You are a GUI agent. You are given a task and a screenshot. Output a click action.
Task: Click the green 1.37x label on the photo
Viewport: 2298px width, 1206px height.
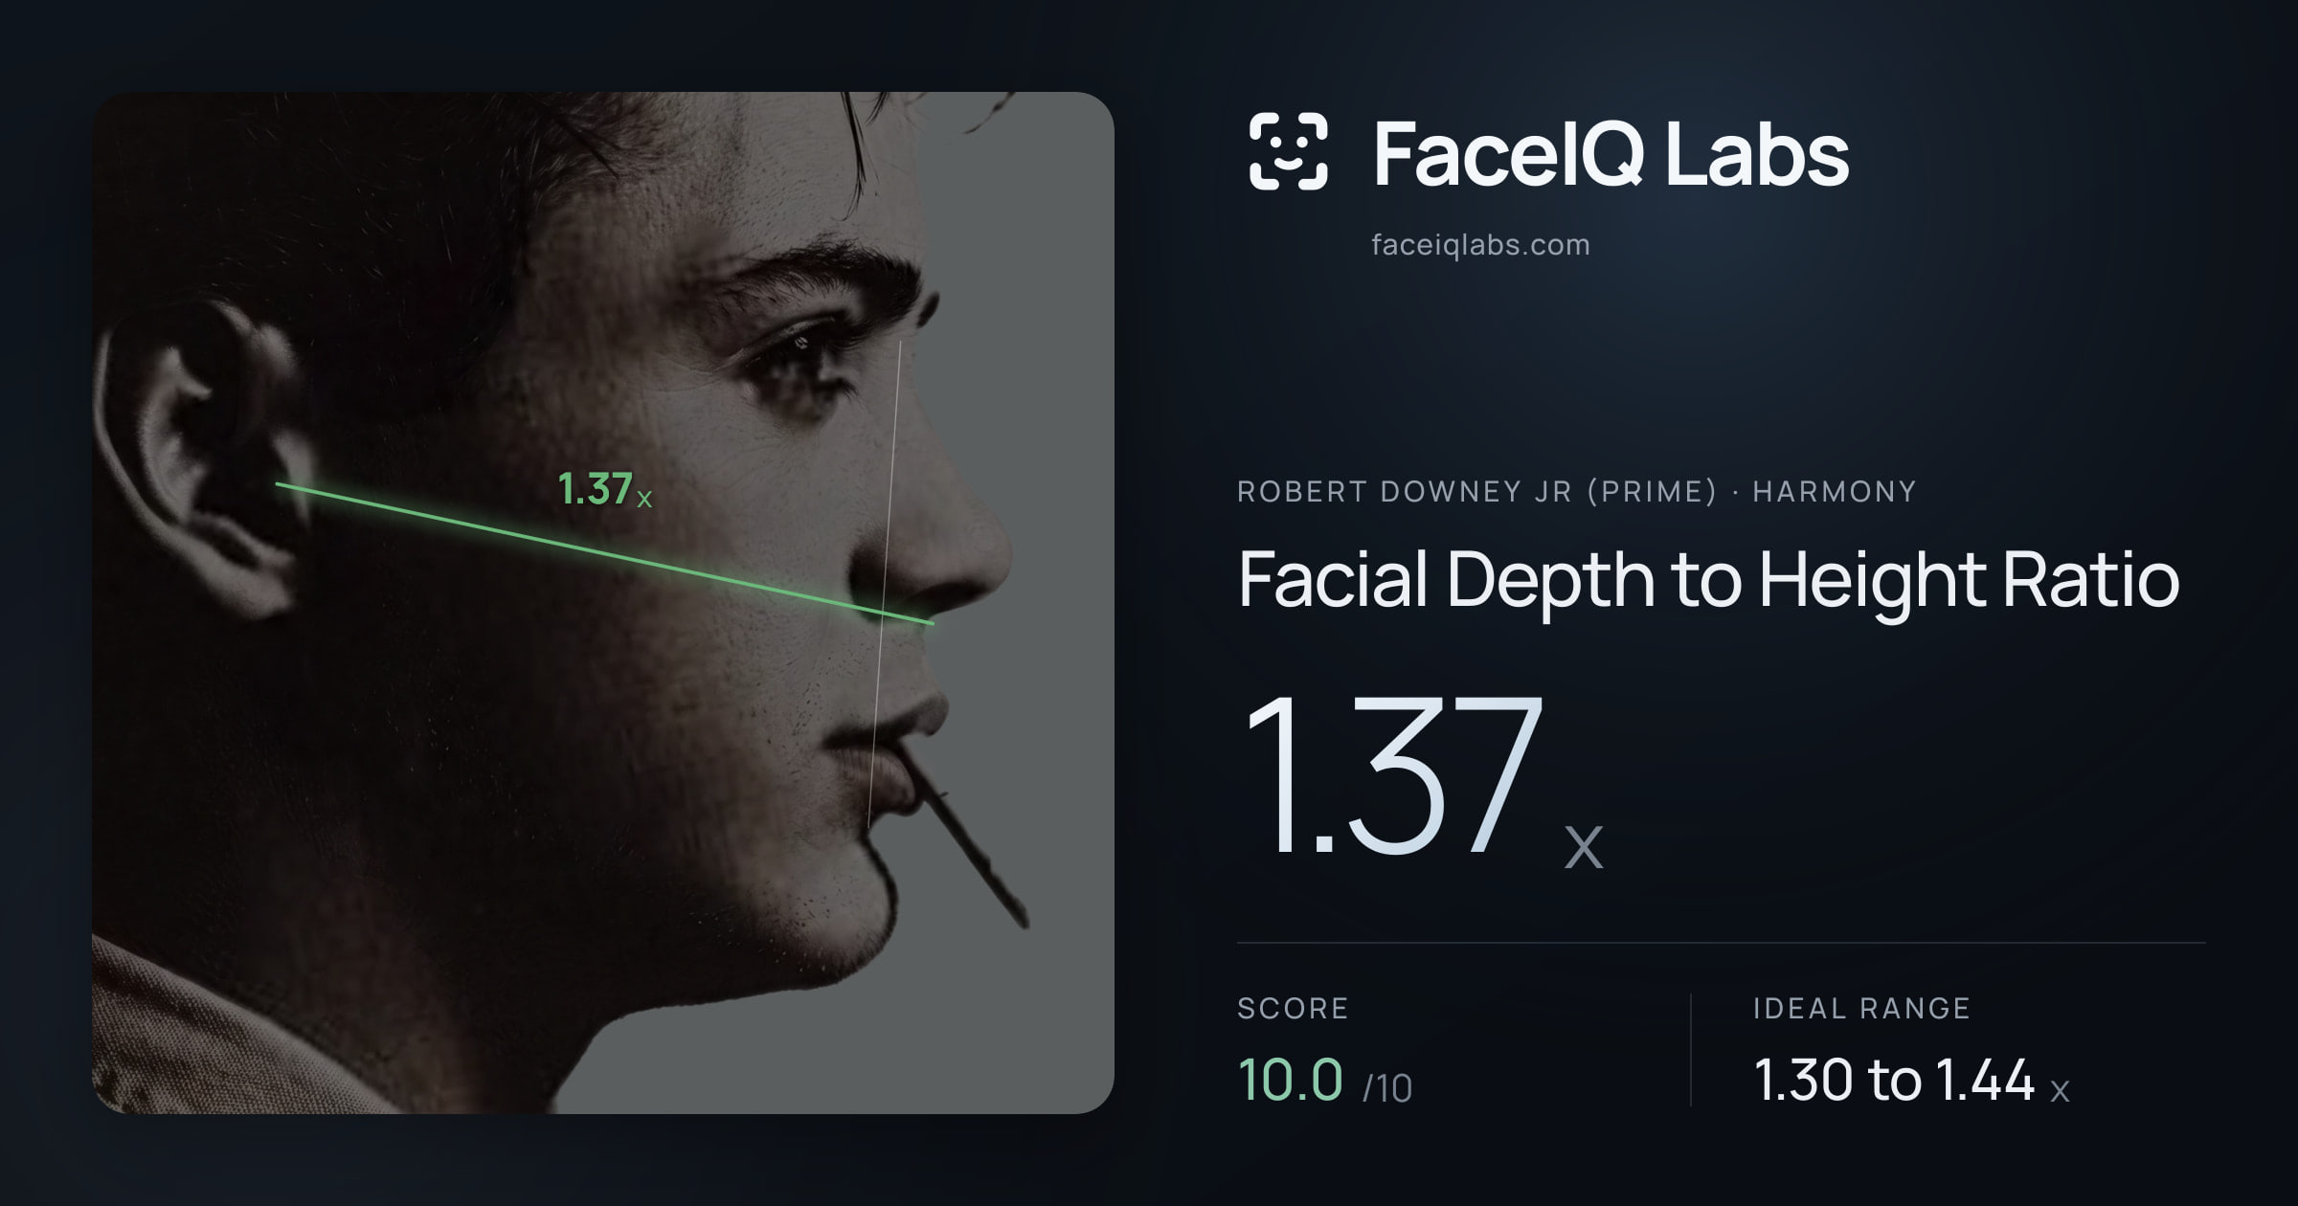pyautogui.click(x=605, y=489)
